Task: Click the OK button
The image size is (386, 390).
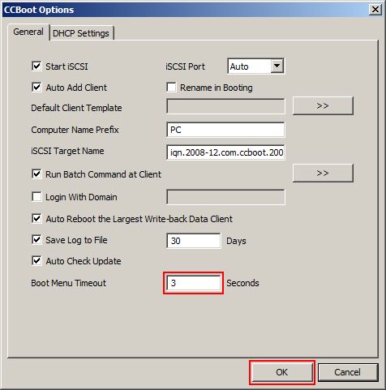Action: pyautogui.click(x=281, y=372)
